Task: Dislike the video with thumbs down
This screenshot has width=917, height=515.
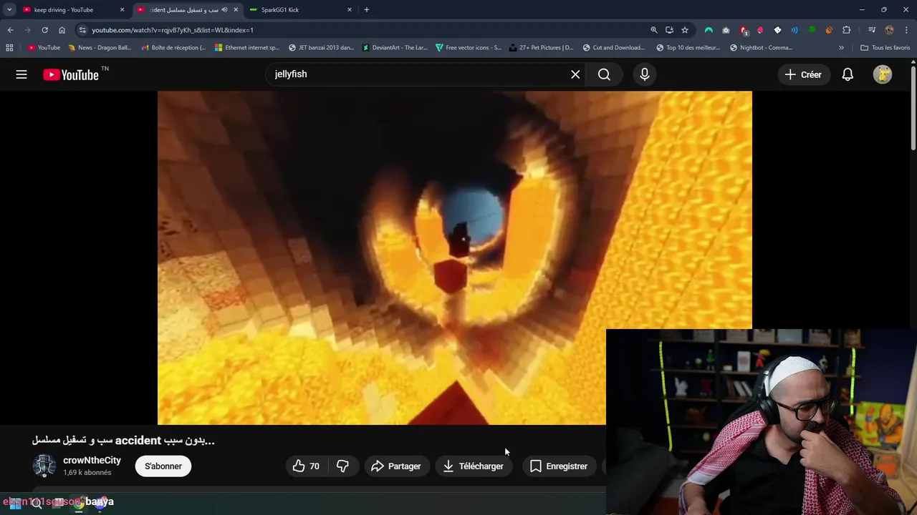Action: 342,466
